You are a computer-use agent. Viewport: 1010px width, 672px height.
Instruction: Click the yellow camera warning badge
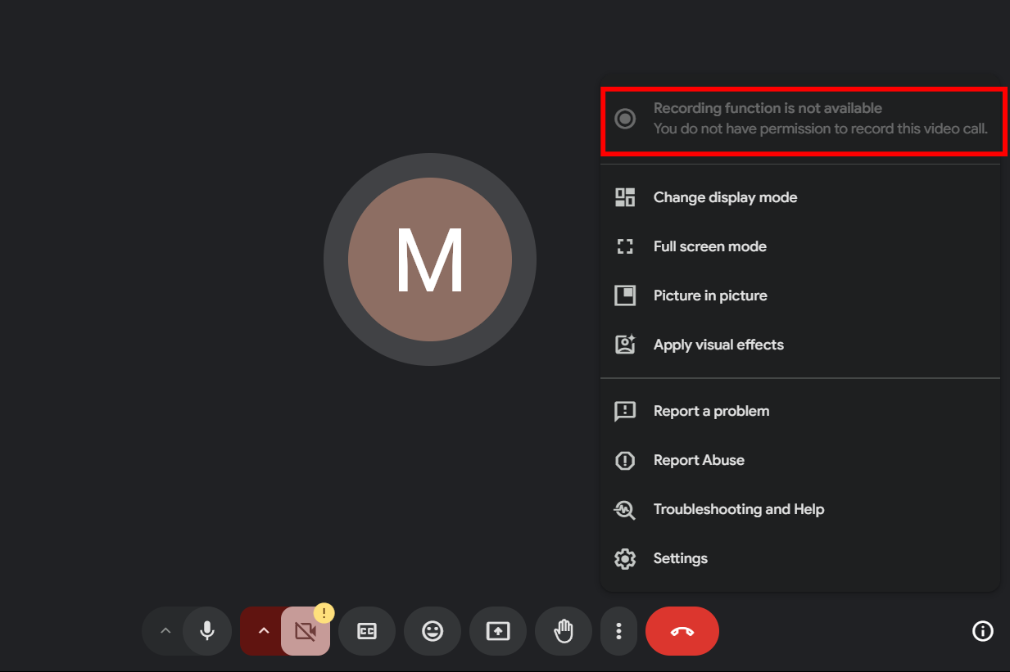coord(324,612)
